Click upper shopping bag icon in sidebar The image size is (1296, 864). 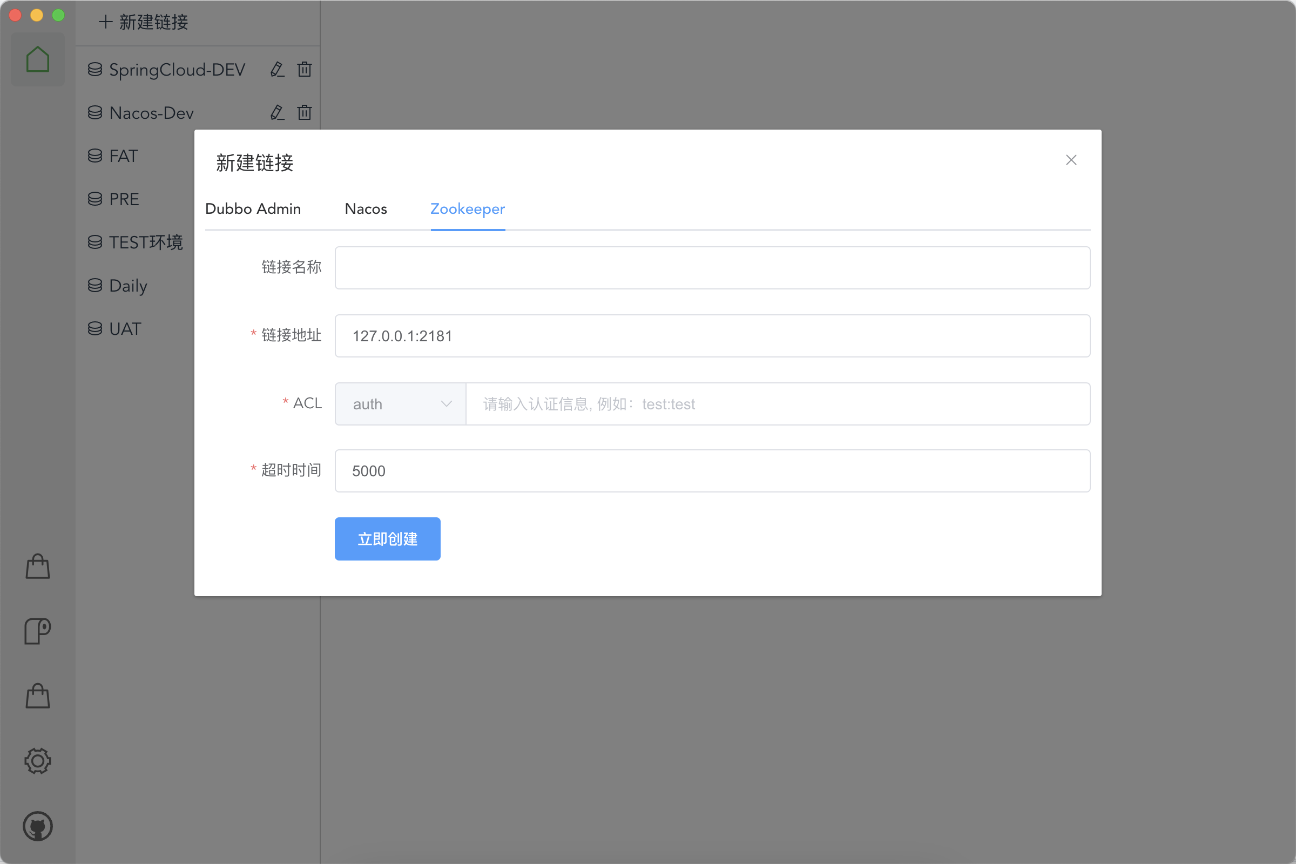(x=37, y=566)
